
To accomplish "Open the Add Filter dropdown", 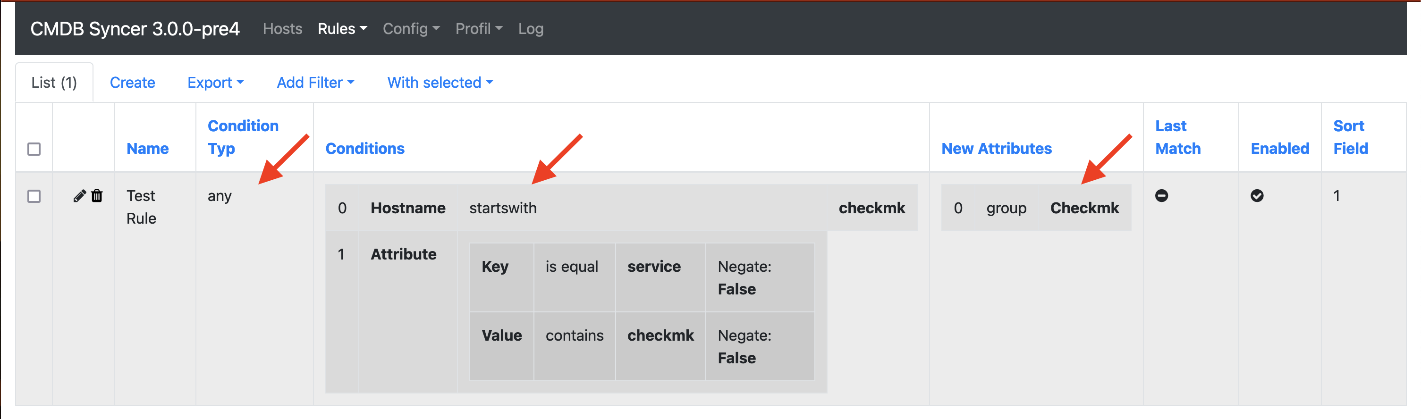I will [x=315, y=83].
